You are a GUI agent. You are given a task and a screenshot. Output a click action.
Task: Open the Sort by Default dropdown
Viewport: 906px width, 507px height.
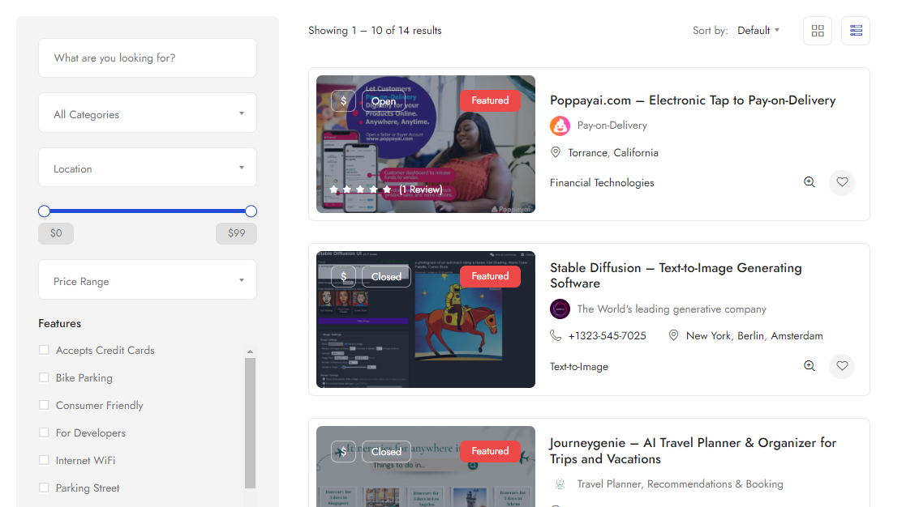pyautogui.click(x=758, y=31)
